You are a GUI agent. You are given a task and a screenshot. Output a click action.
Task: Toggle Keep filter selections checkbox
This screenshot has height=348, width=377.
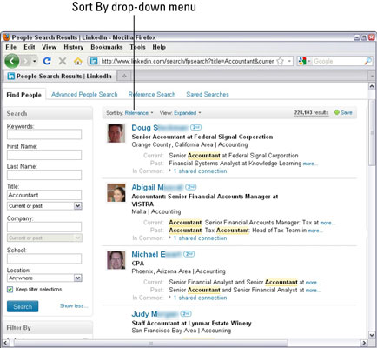[10, 290]
